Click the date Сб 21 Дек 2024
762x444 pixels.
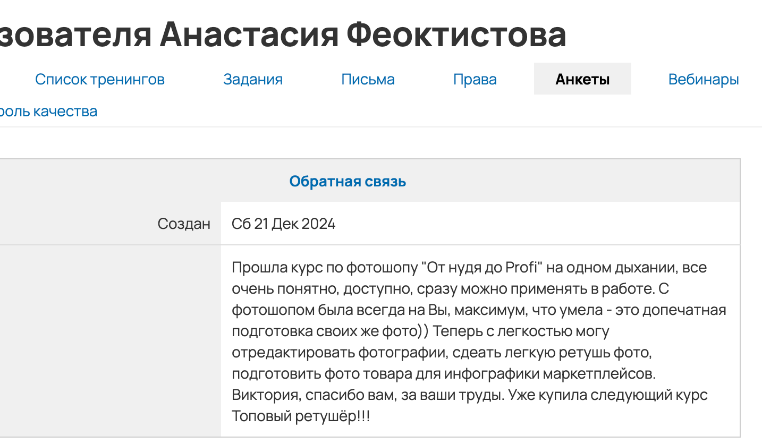point(284,224)
